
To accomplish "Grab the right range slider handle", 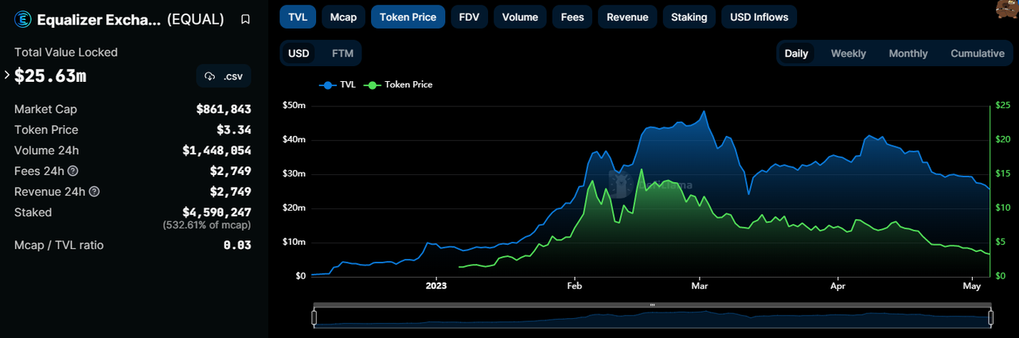I will [x=991, y=317].
